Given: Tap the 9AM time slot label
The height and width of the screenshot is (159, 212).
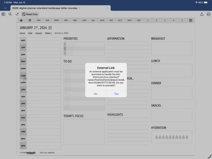Looking at the screenshot, I should click(x=23, y=61).
